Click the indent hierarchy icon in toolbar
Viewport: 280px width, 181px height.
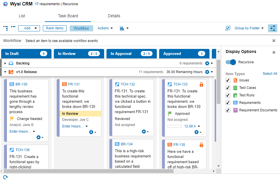click(x=5, y=28)
